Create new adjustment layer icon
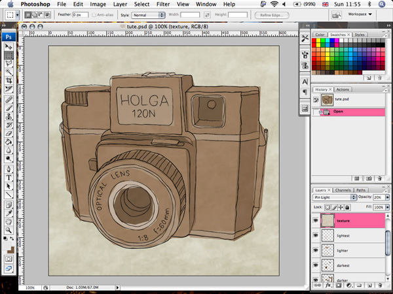The height and width of the screenshot is (294, 393). coord(348,286)
